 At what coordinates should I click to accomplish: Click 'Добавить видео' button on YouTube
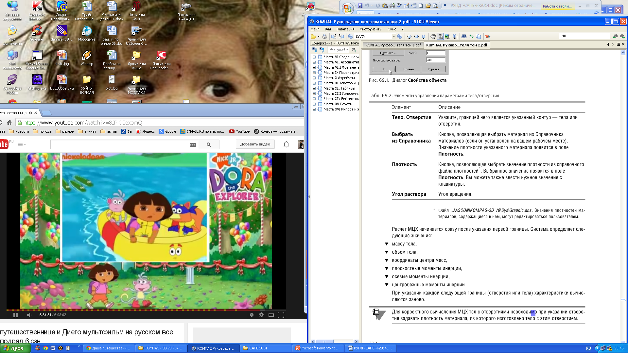(x=255, y=144)
